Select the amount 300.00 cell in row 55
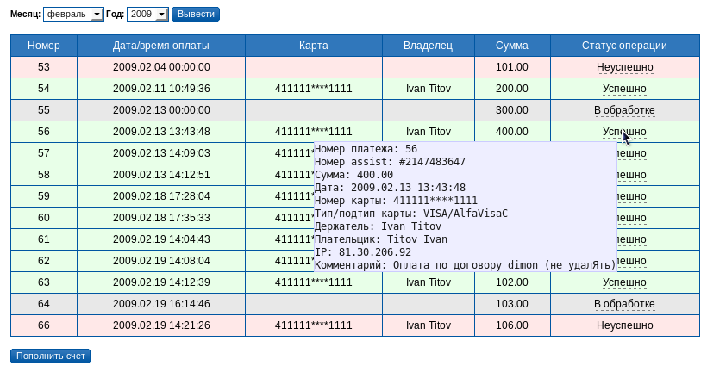The image size is (707, 372). pos(511,110)
